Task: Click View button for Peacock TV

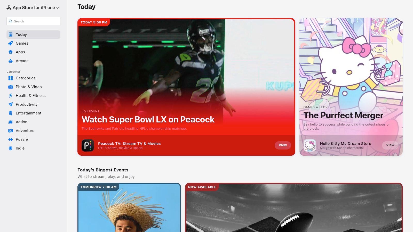Action: 283,145
